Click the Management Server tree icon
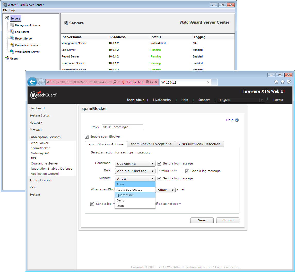Screen dimensions: 295x272 click(x=12, y=25)
